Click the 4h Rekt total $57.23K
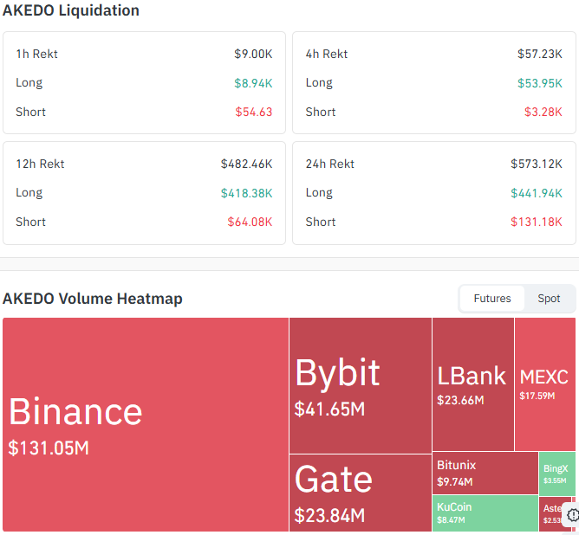The width and height of the screenshot is (579, 535). click(x=539, y=54)
